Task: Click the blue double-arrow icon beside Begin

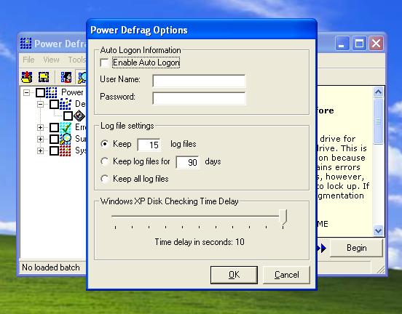Action: click(x=322, y=248)
